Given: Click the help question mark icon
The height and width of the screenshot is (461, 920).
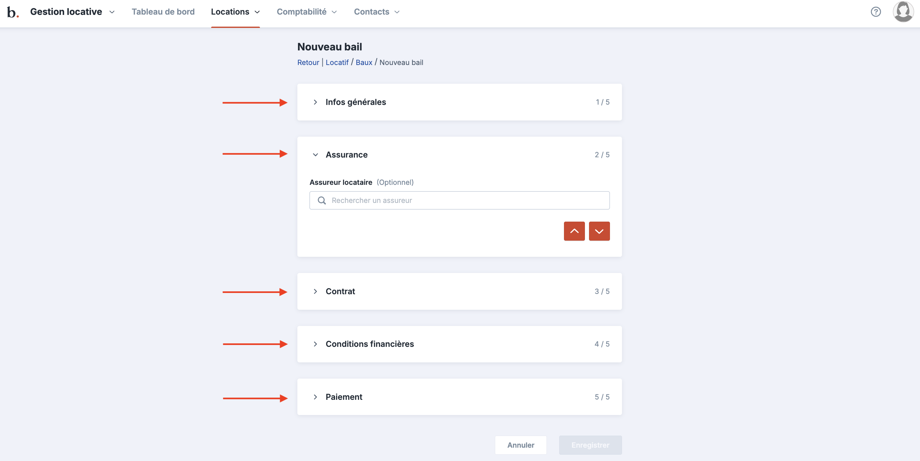Looking at the screenshot, I should click(875, 12).
